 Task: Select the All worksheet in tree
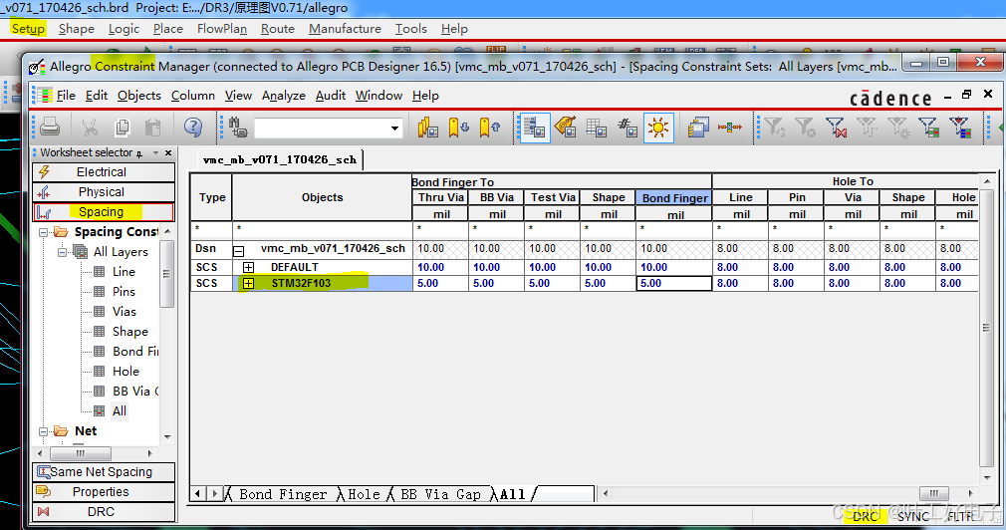click(x=120, y=411)
